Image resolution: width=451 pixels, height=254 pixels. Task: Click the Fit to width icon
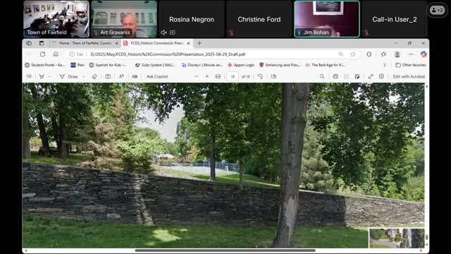click(x=218, y=76)
